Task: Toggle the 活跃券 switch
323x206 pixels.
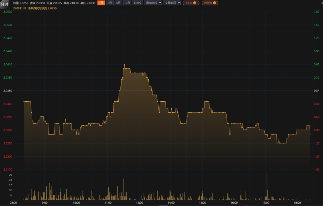Action: (x=210, y=3)
